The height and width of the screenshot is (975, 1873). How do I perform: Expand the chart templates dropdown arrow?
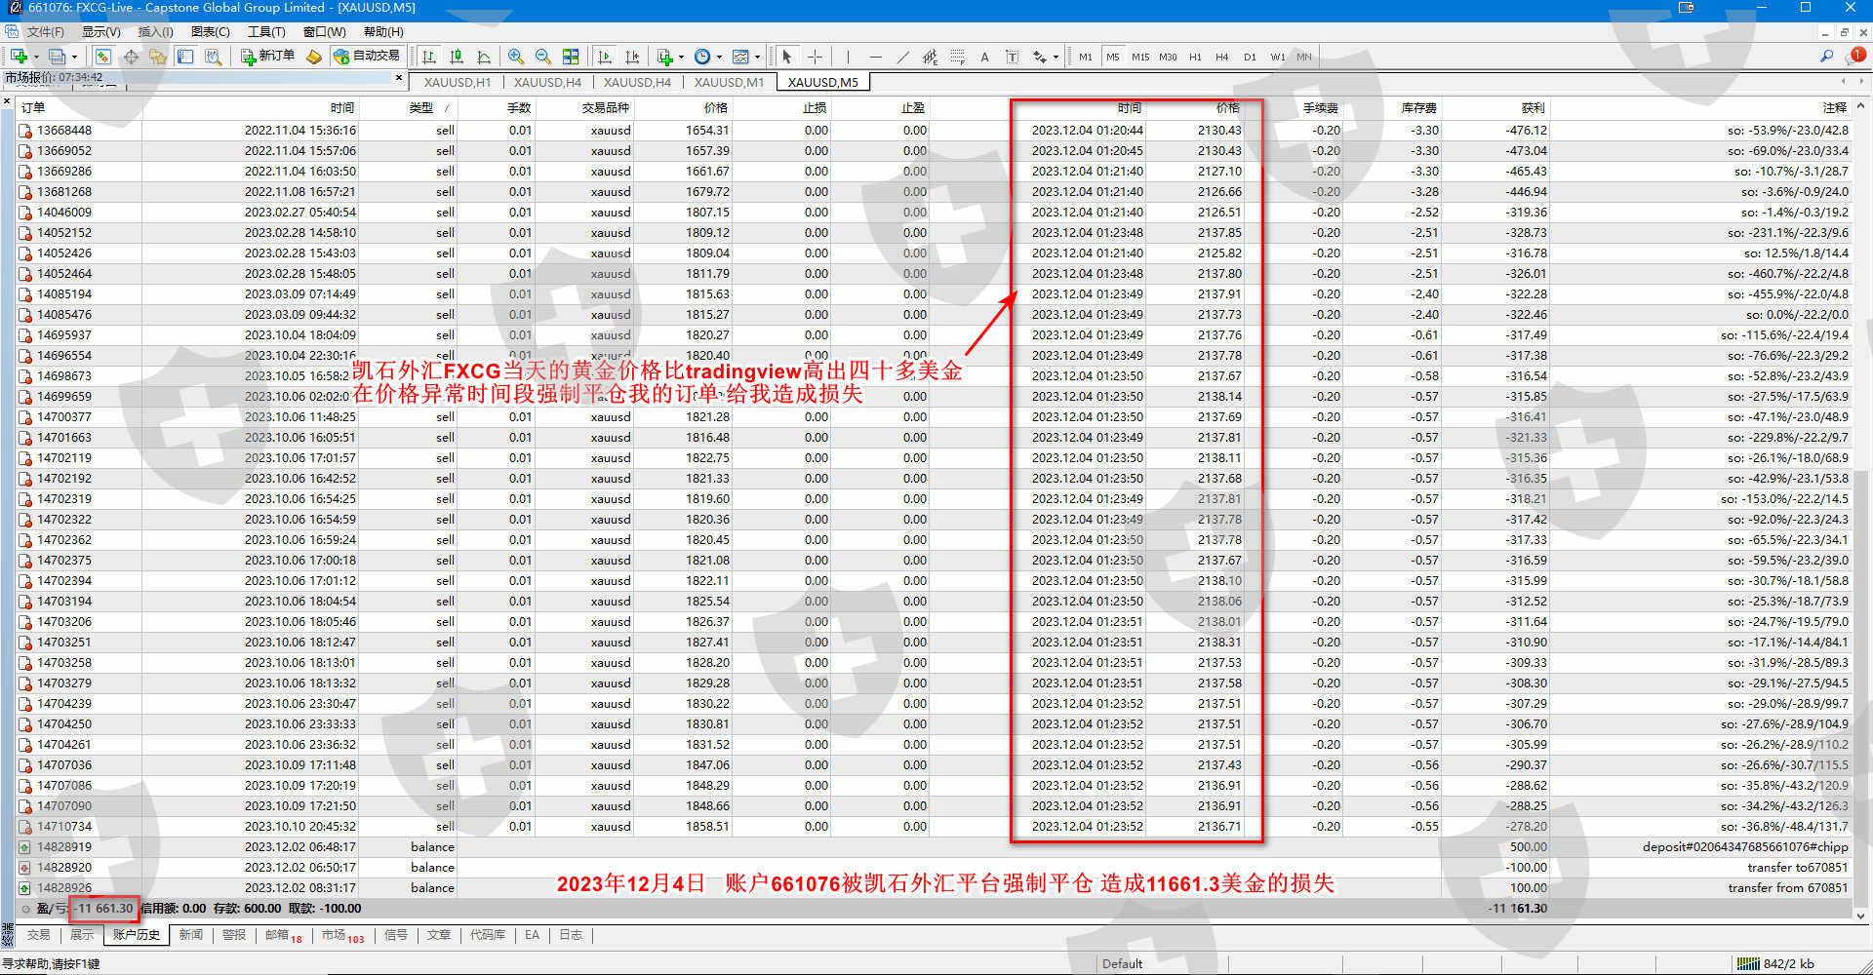(x=757, y=57)
